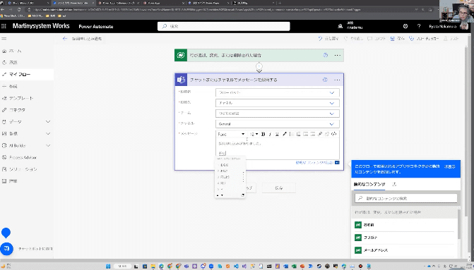Open the General channel dropdown
The height and width of the screenshot is (270, 474).
coord(278,124)
